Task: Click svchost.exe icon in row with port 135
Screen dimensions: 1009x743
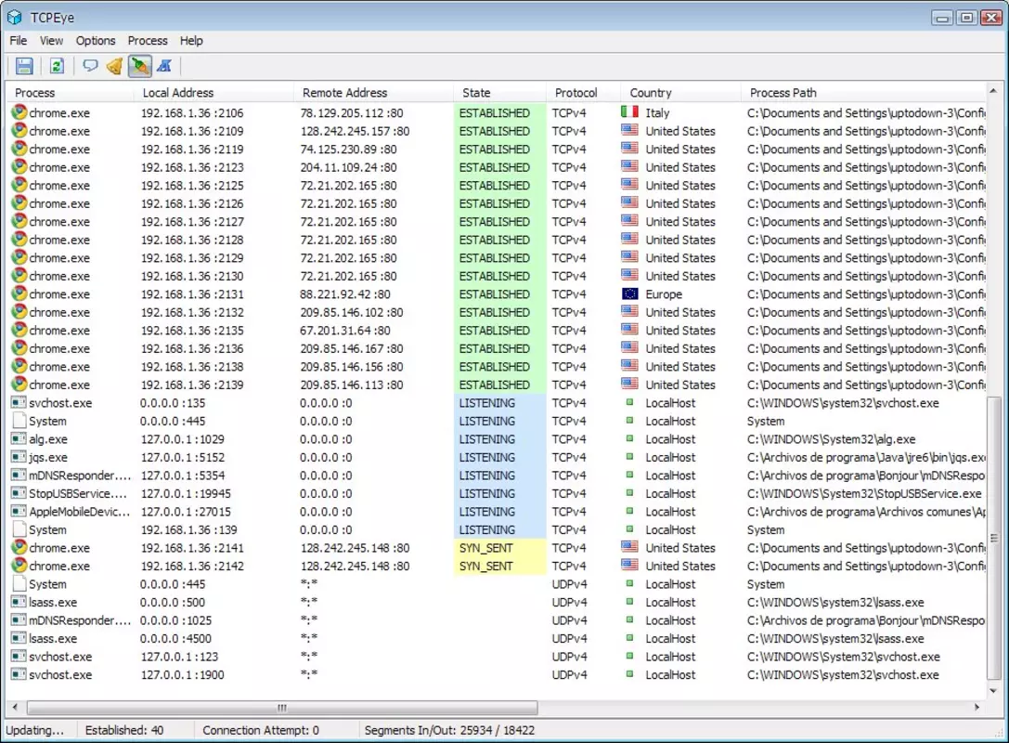Action: 19,403
